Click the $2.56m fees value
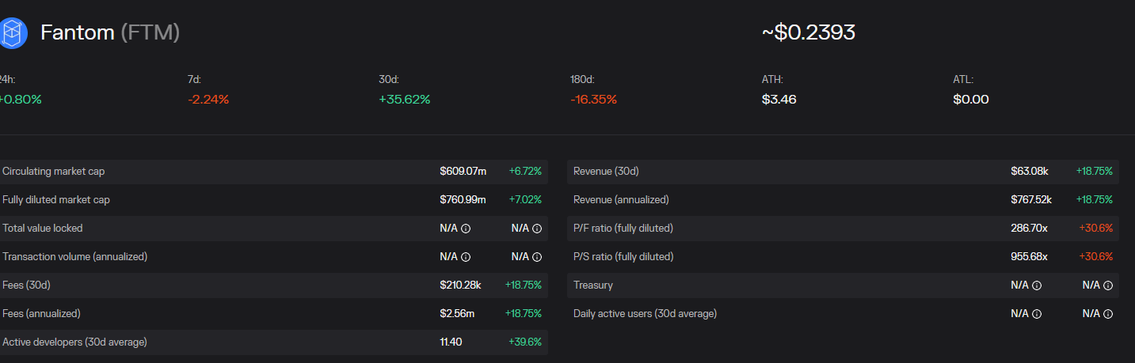This screenshot has width=1135, height=363. pyautogui.click(x=457, y=314)
